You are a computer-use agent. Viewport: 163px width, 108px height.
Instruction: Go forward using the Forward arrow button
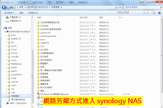[8, 7]
